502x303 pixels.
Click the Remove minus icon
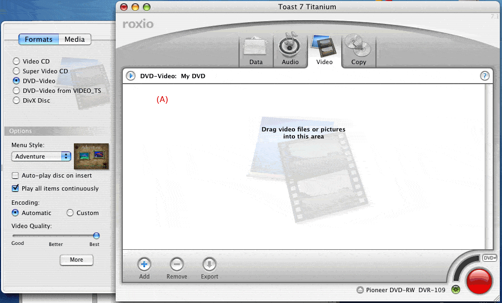[177, 264]
